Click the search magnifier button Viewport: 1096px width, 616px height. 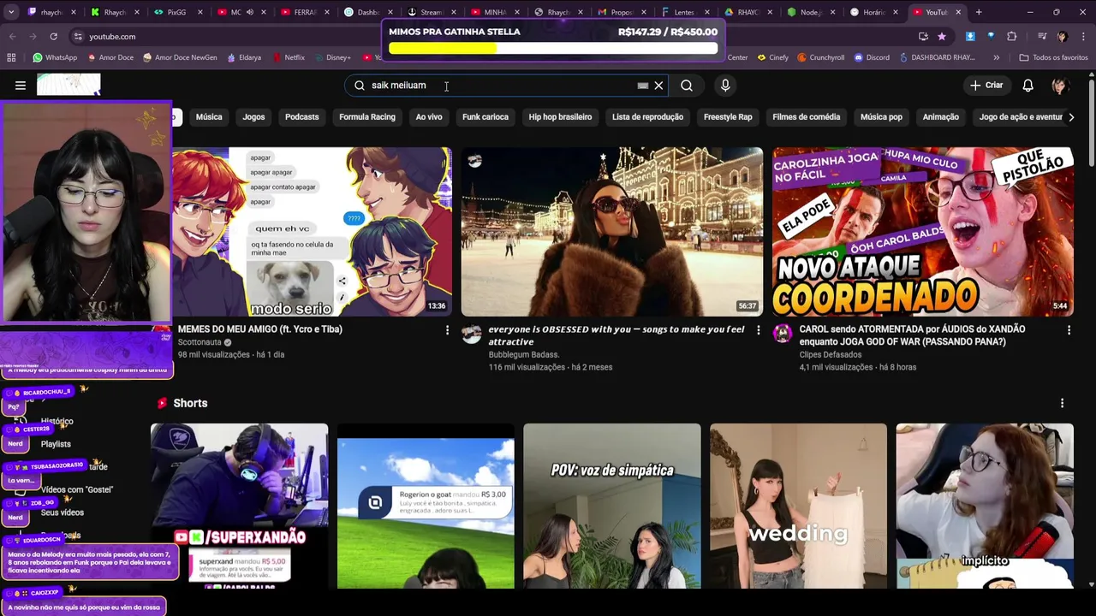pyautogui.click(x=687, y=86)
